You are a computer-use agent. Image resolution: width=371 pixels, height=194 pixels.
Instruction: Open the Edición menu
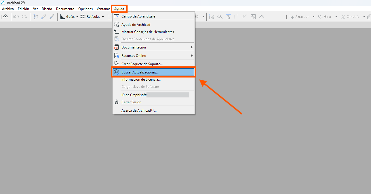(x=23, y=9)
